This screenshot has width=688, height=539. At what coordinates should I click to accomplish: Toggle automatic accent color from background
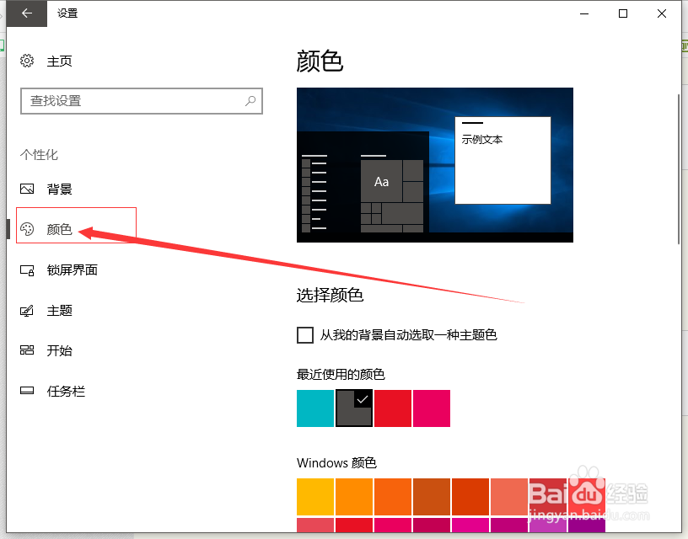tap(304, 334)
